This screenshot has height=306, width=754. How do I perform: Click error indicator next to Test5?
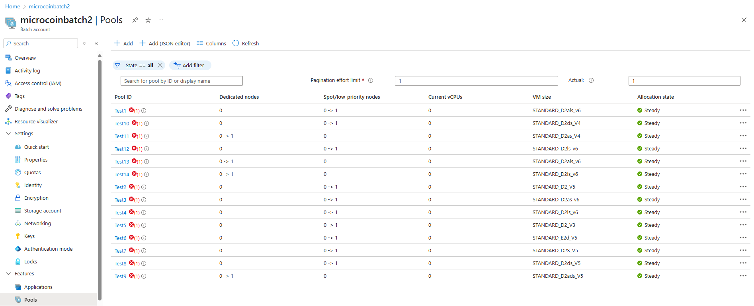[x=131, y=225]
